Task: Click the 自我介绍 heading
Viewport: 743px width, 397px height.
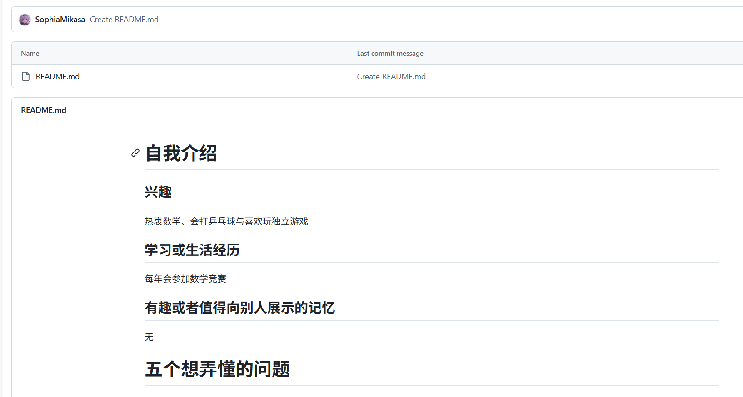Action: point(181,153)
